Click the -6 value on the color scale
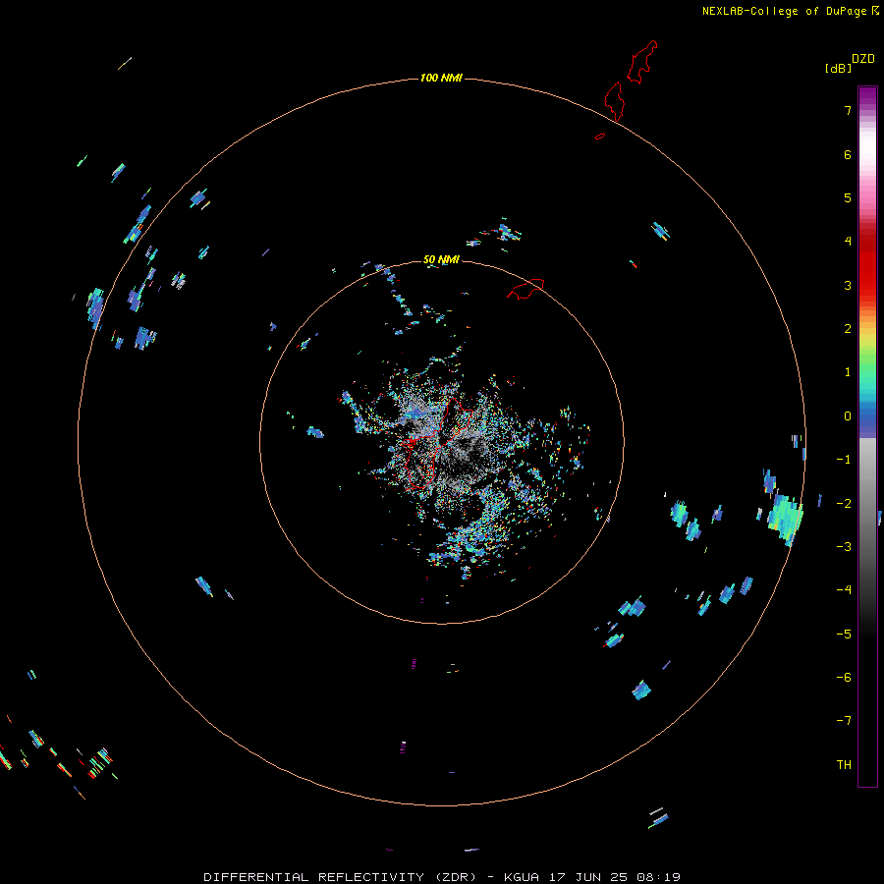This screenshot has height=884, width=884. point(844,678)
